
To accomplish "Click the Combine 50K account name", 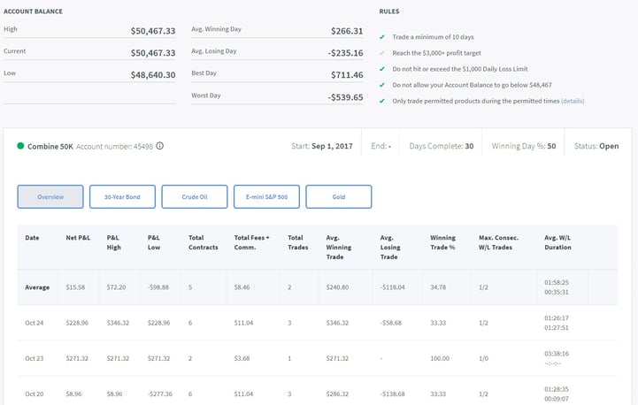I will click(x=50, y=146).
